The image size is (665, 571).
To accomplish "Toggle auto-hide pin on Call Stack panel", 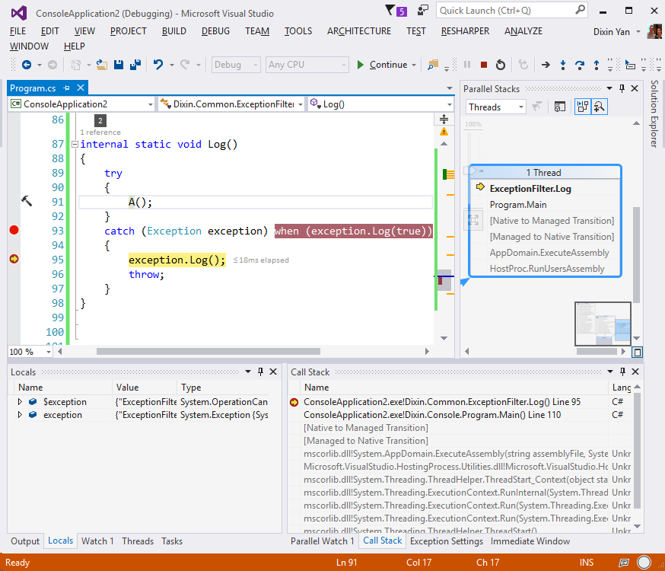I will [622, 372].
